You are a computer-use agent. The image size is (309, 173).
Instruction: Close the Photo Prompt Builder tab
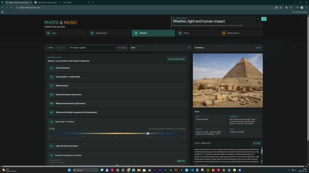click(x=31, y=2)
